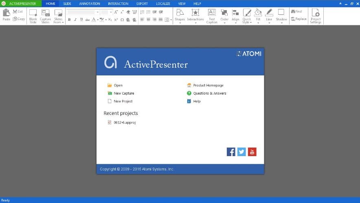Toggle Italic formatting
Image resolution: width=360 pixels, height=203 pixels.
(75, 20)
